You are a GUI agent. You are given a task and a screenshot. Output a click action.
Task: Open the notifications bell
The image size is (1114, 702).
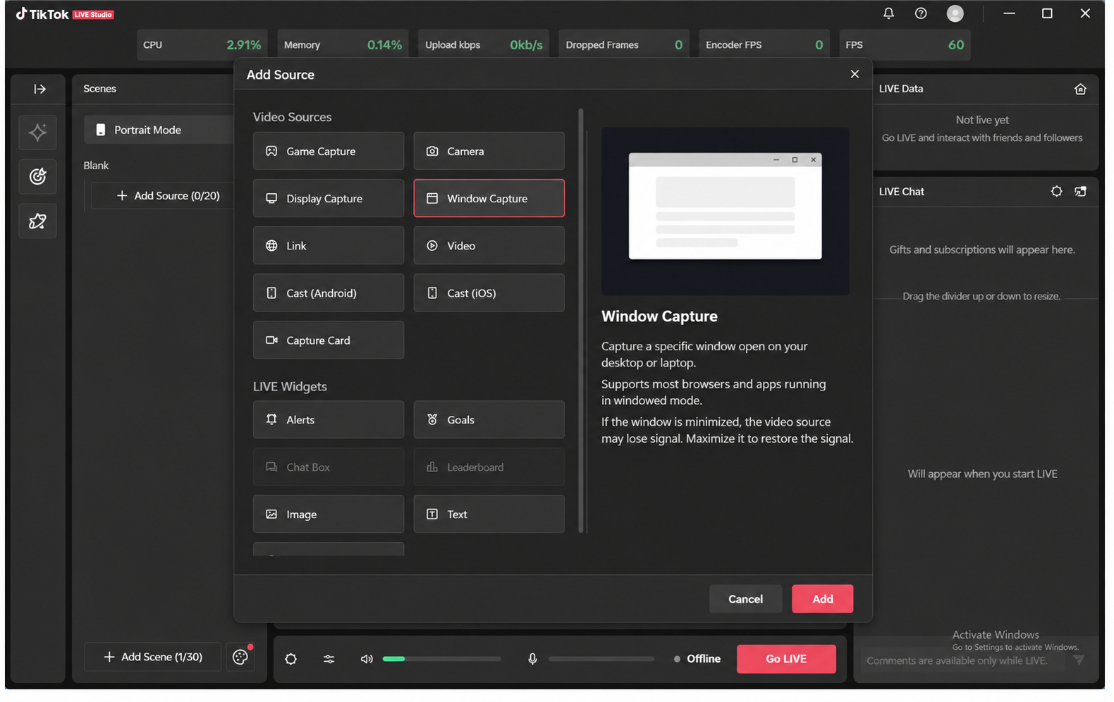coord(888,13)
